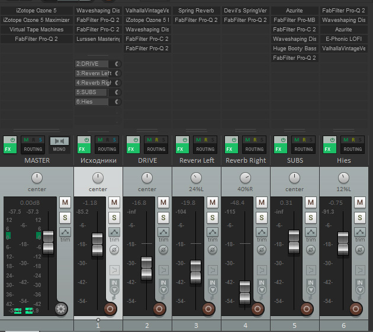
Task: Open the ValhallaVintageVerb plugin on DRIVE
Action: (147, 11)
